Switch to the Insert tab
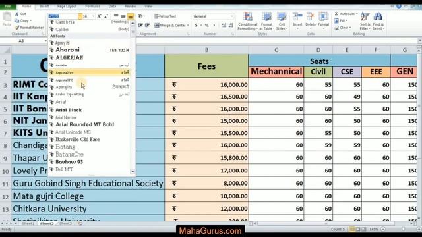The width and height of the screenshot is (422, 237). (44, 6)
